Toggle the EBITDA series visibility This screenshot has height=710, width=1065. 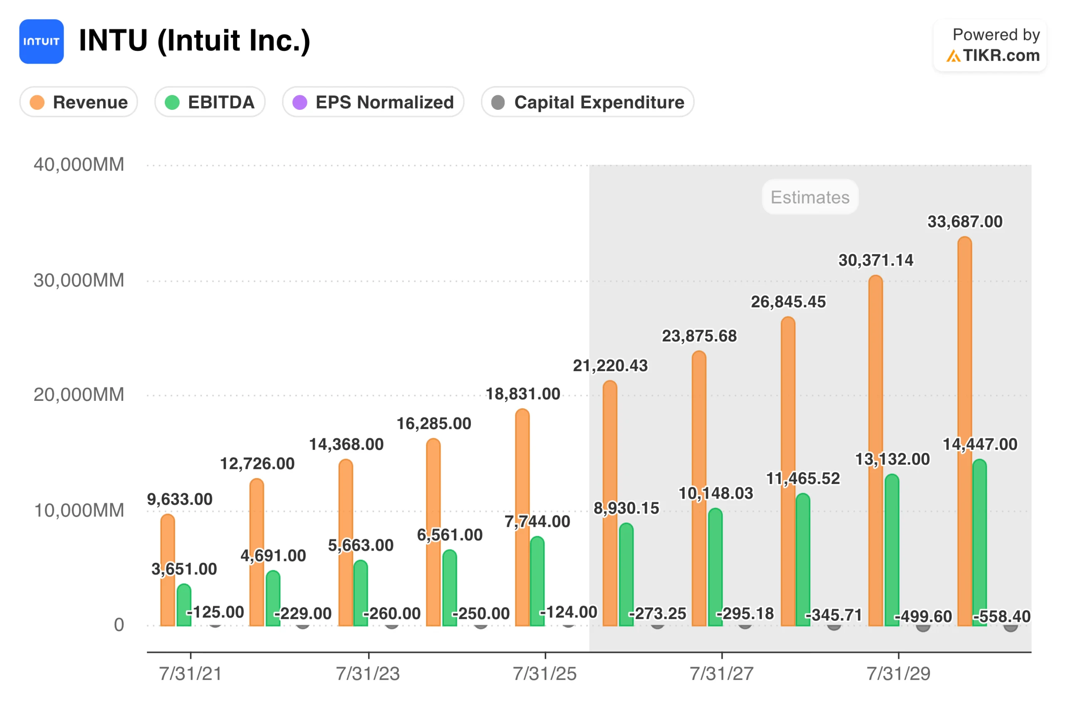[210, 102]
